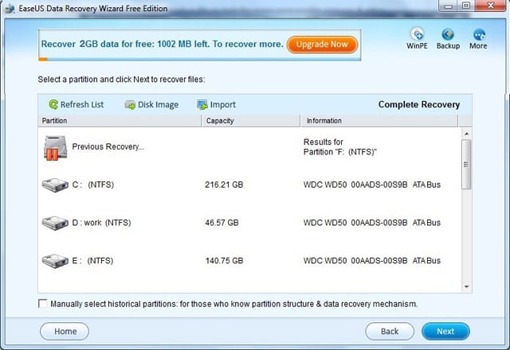Click the WDC WD50 info in D: row
This screenshot has width=510, height=350.
(372, 223)
